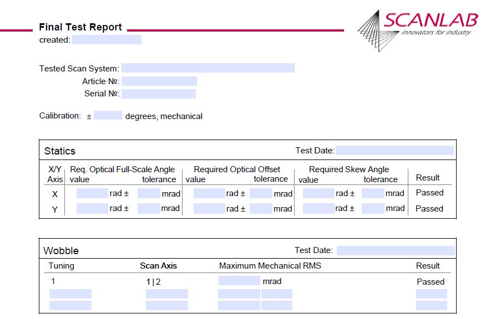Click the Statics Test Date field

(x=395, y=149)
